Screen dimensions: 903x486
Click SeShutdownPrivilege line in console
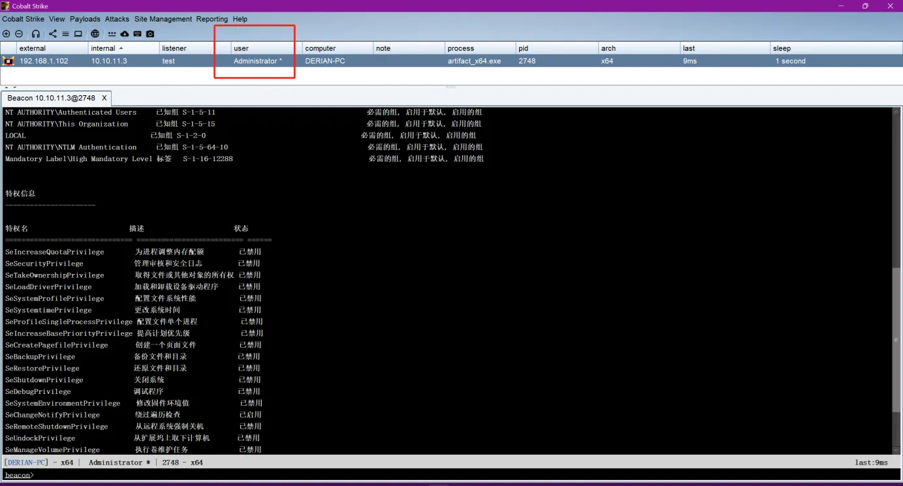pos(133,380)
